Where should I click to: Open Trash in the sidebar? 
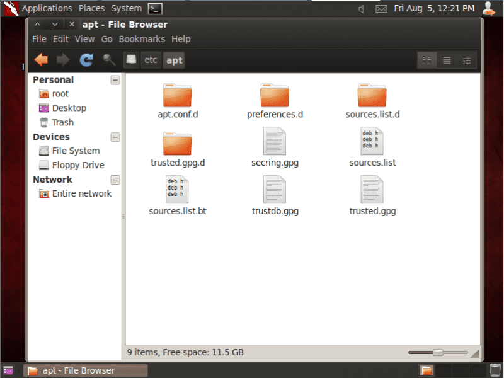[57, 122]
